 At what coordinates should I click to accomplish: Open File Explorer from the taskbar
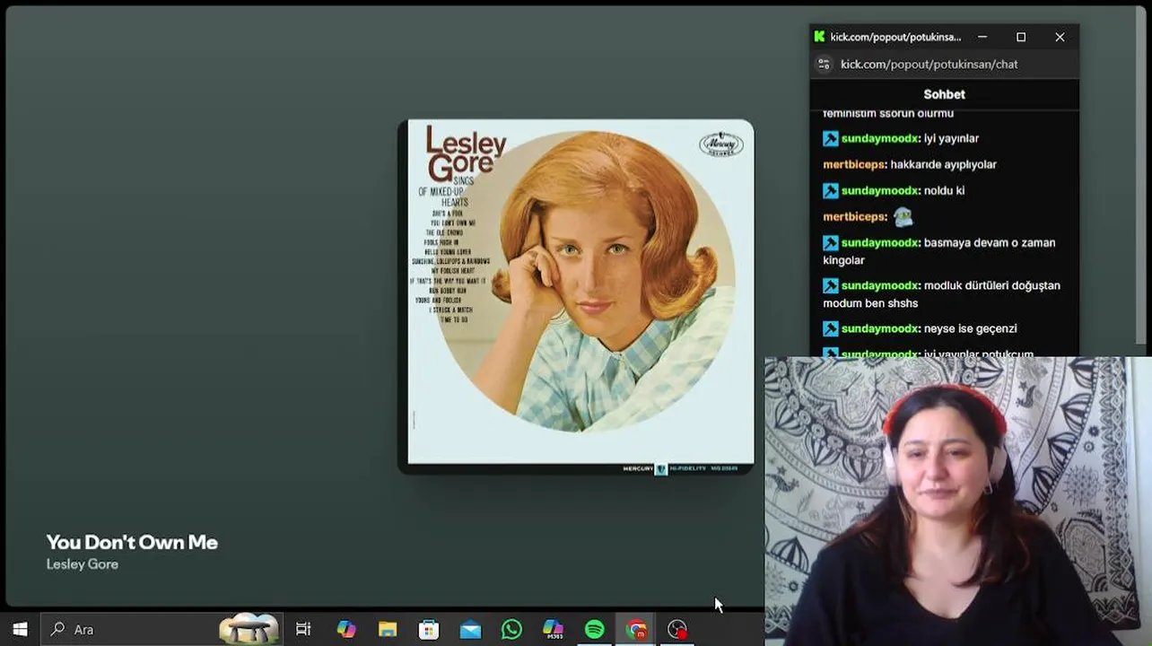388,629
